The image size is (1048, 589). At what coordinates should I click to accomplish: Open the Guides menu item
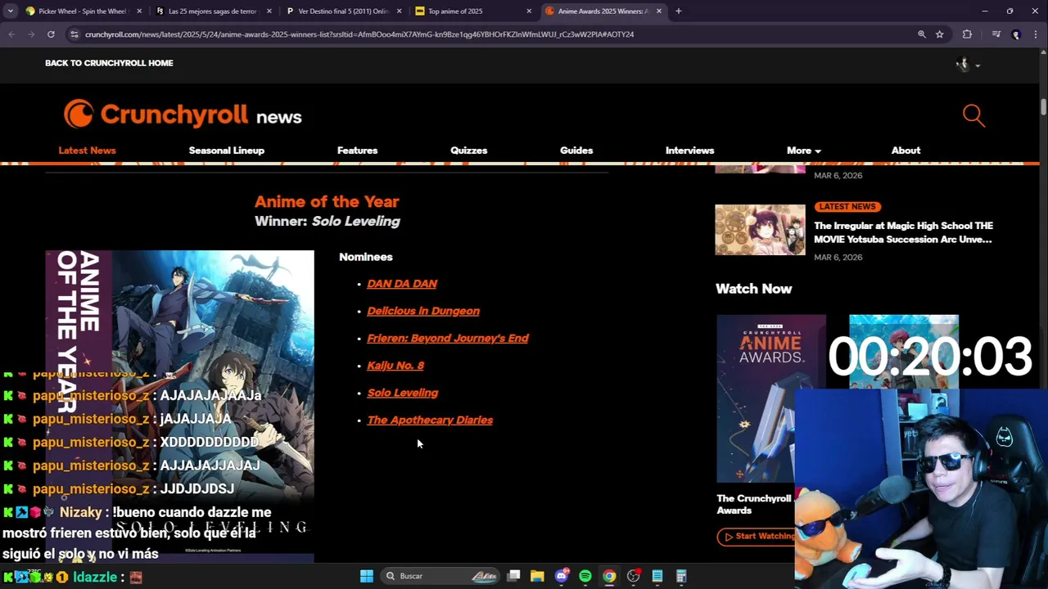pyautogui.click(x=576, y=151)
